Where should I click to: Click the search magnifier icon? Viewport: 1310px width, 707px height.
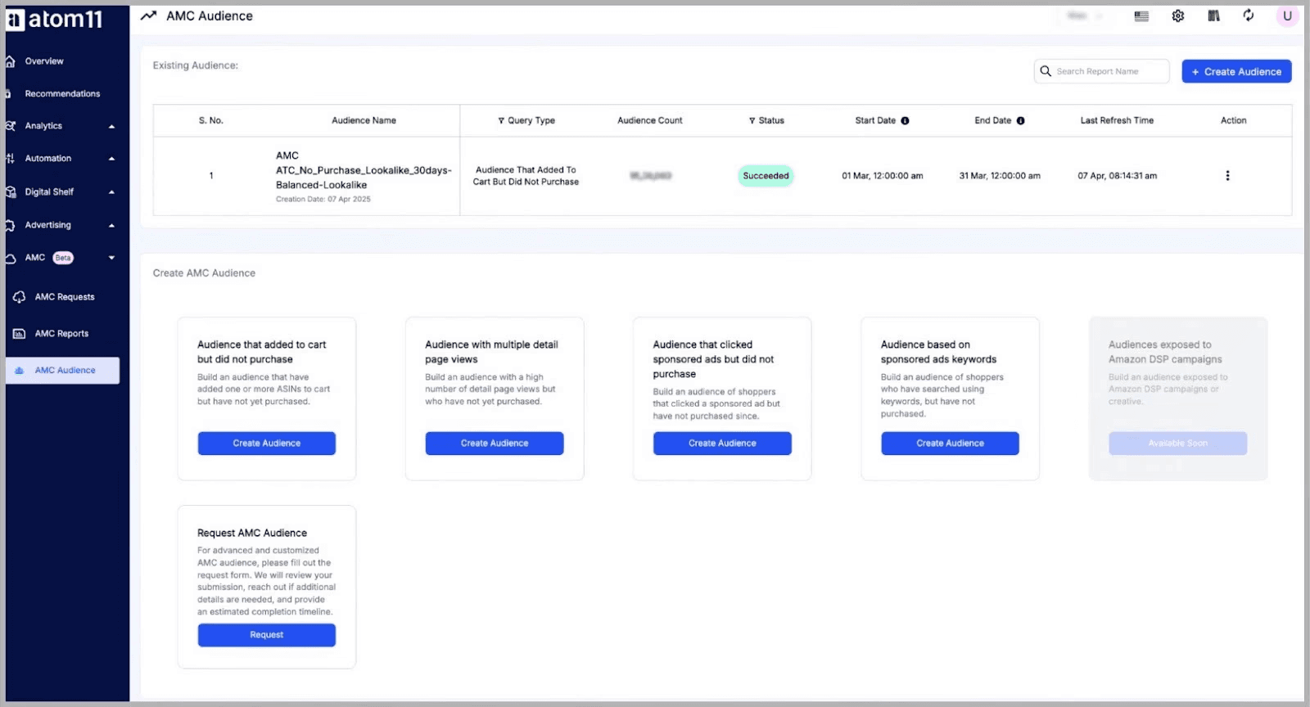1046,71
